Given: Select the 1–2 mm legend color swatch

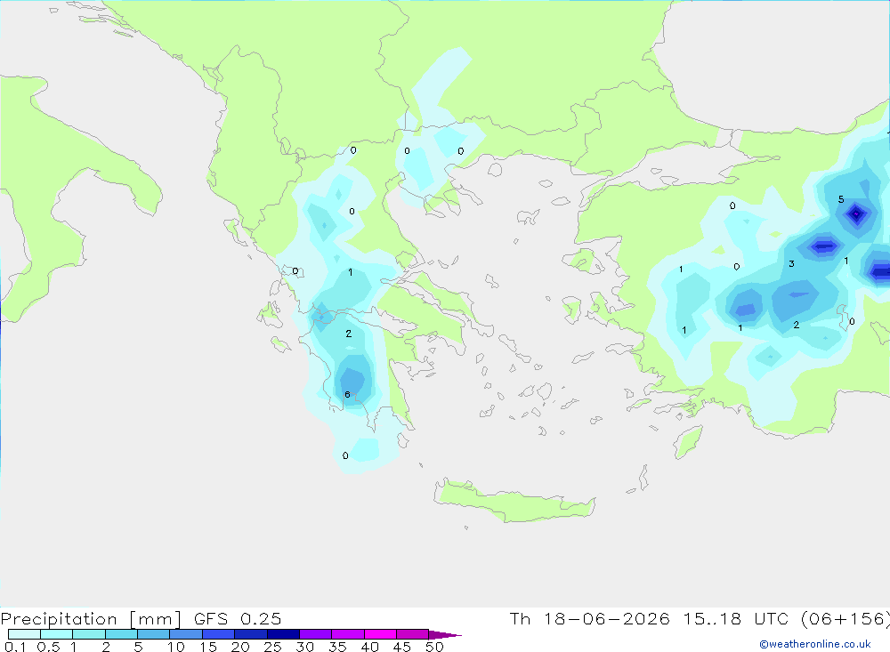Looking at the screenshot, I should 89,634.
